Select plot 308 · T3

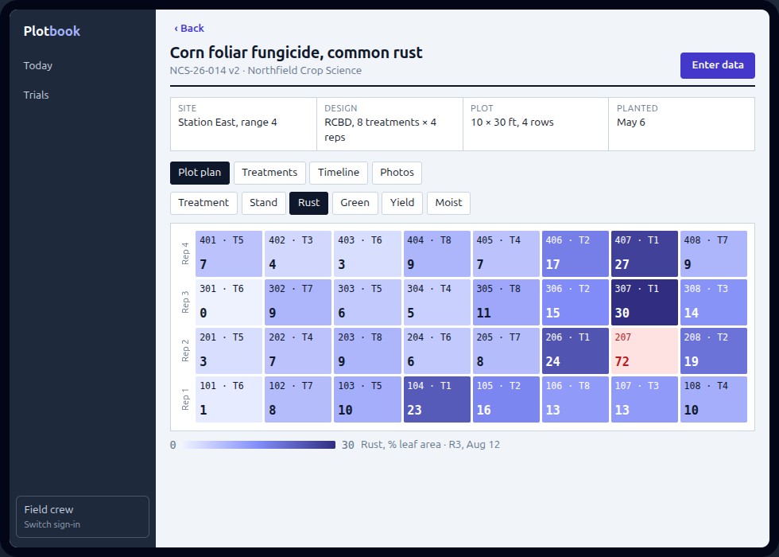[x=714, y=302]
